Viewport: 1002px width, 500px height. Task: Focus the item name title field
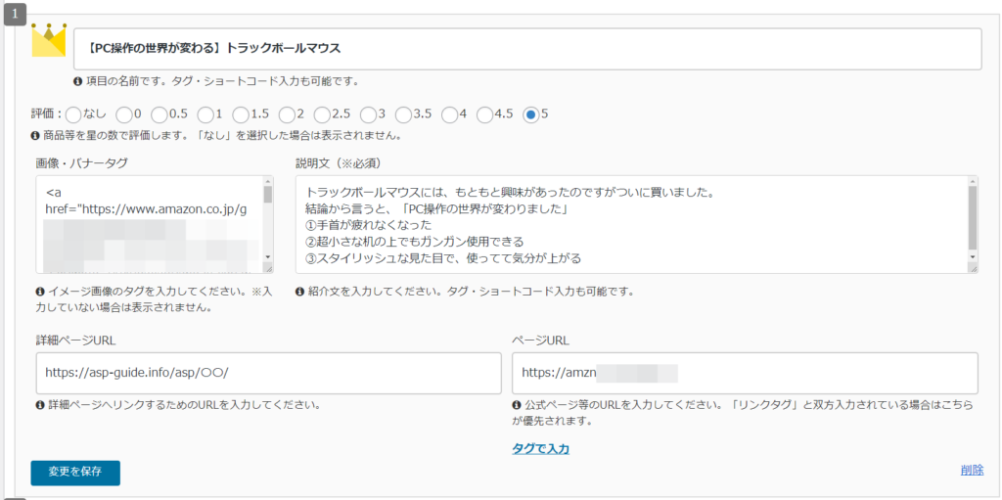[x=527, y=49]
